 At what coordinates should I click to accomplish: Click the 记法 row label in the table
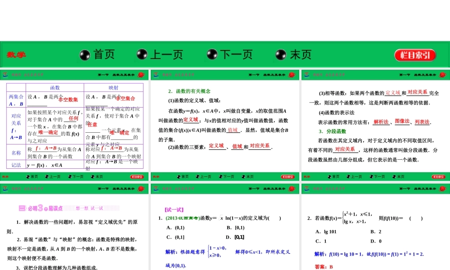tap(16, 165)
